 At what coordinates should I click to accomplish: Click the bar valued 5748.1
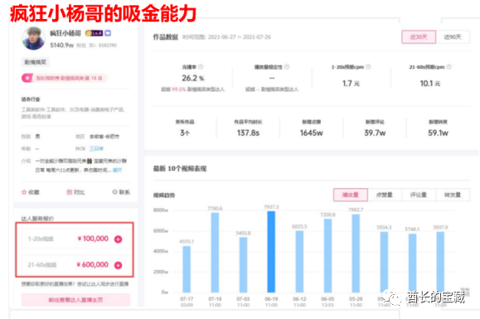[x=412, y=263]
